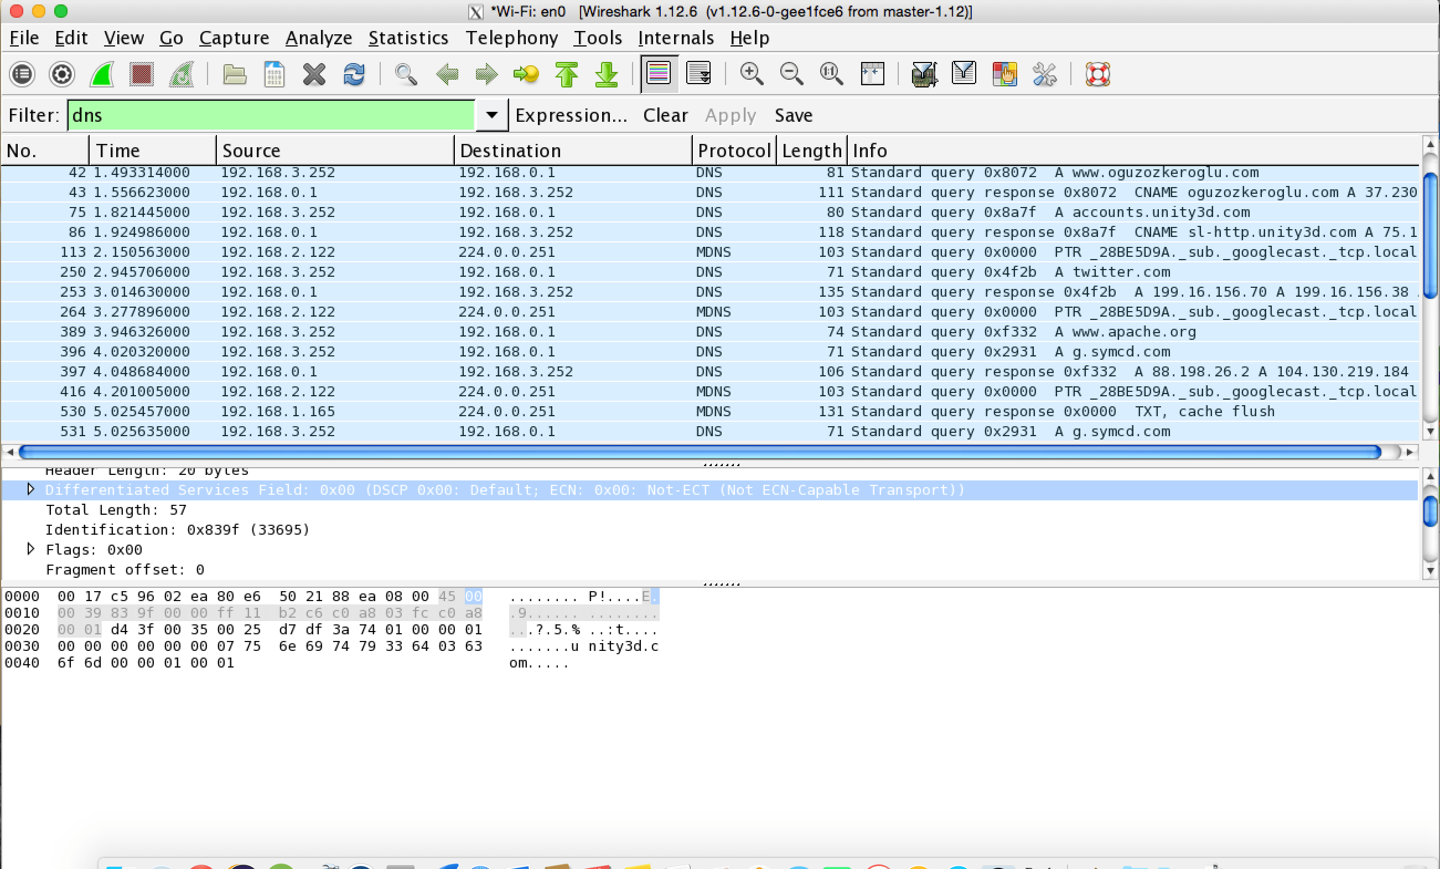The height and width of the screenshot is (869, 1440).
Task: Open the filter history dropdown arrow
Action: point(491,115)
